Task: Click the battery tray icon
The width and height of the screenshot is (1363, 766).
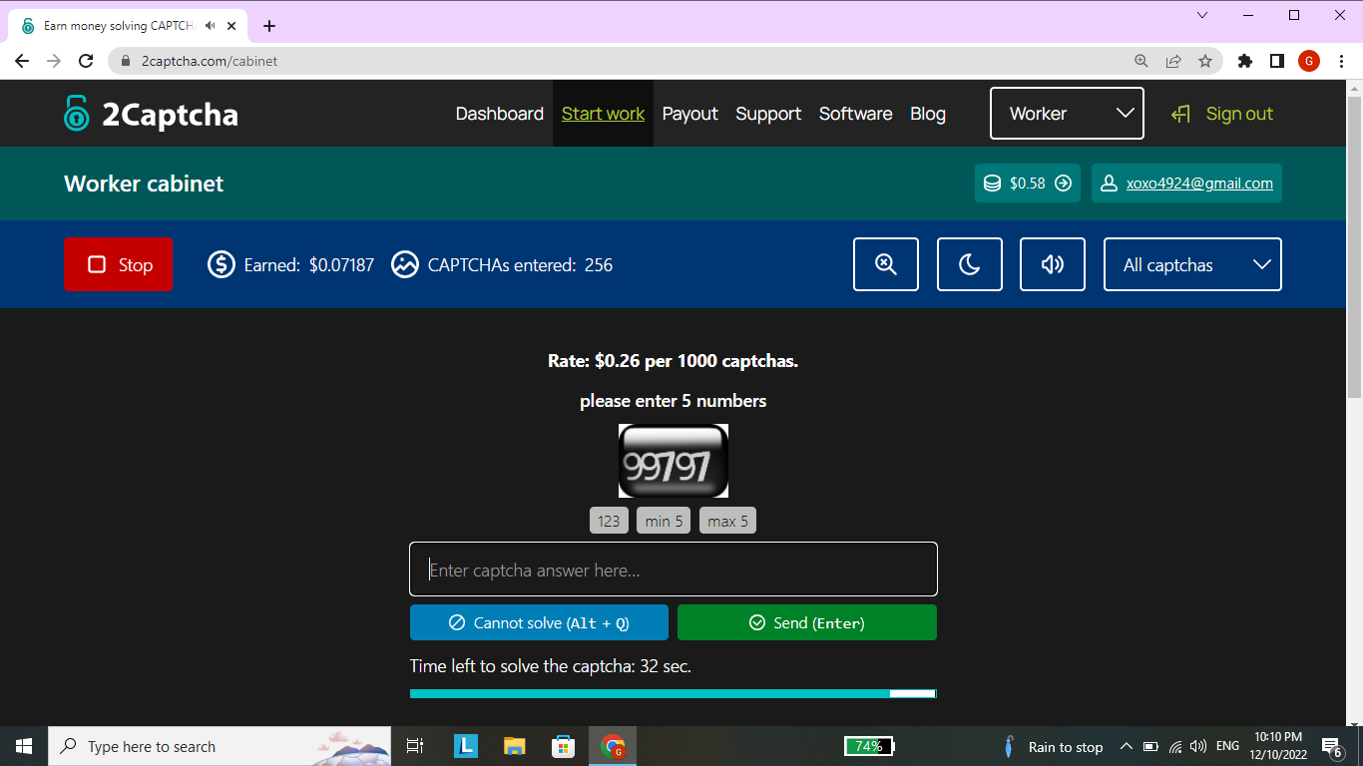Action: coord(1150,746)
